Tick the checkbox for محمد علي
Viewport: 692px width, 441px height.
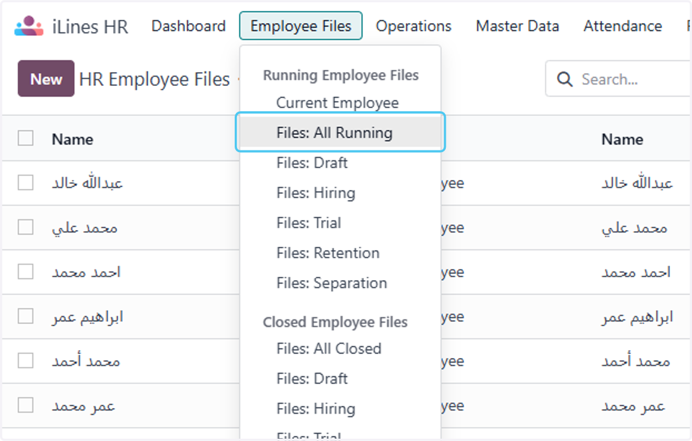[25, 227]
